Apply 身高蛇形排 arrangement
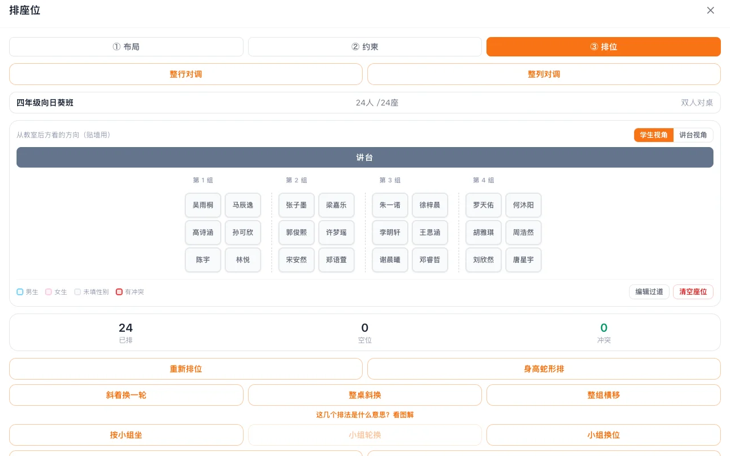730x456 pixels. coord(544,369)
